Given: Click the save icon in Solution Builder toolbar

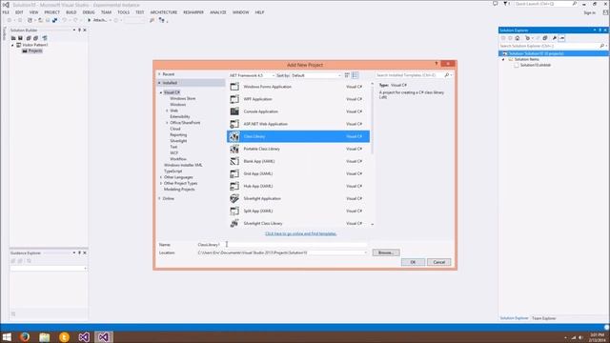Looking at the screenshot, I should tap(20, 38).
